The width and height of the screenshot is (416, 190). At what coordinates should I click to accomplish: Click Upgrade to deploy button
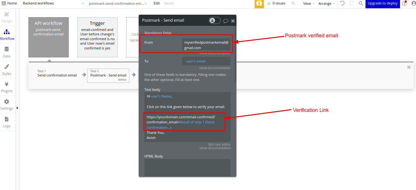382,4
